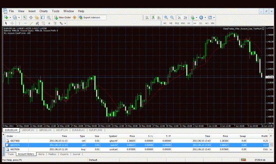Toggle the Data Window crosshair-target icon
276x164 pixels.
(x=31, y=17)
